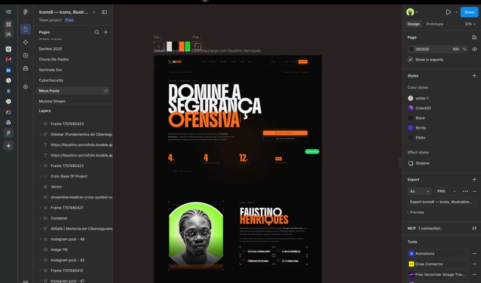The height and width of the screenshot is (283, 481).
Task: Open the Figma main menu logo
Action: click(26, 12)
